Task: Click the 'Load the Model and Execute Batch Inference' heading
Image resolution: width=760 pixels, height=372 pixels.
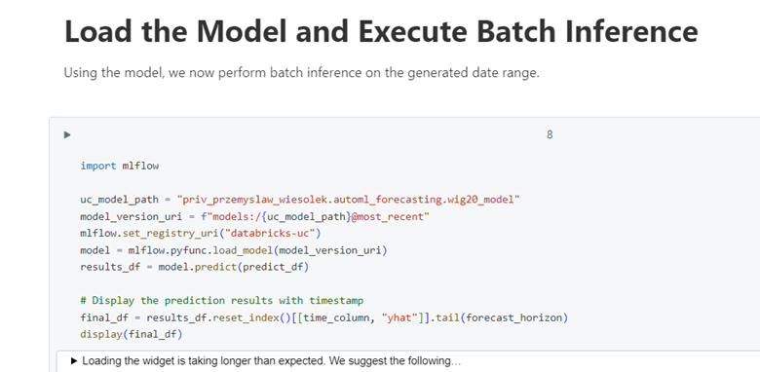Action: point(381,31)
